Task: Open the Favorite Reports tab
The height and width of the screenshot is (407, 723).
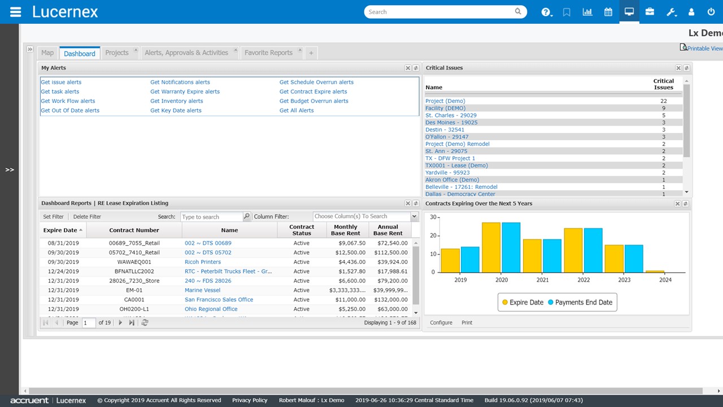Action: click(268, 53)
